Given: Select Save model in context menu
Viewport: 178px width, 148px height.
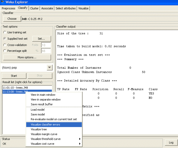Looking at the screenshot, I should click(38, 114).
